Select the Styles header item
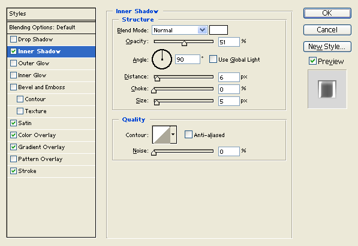Screen dimensions: 358x246 51,14
